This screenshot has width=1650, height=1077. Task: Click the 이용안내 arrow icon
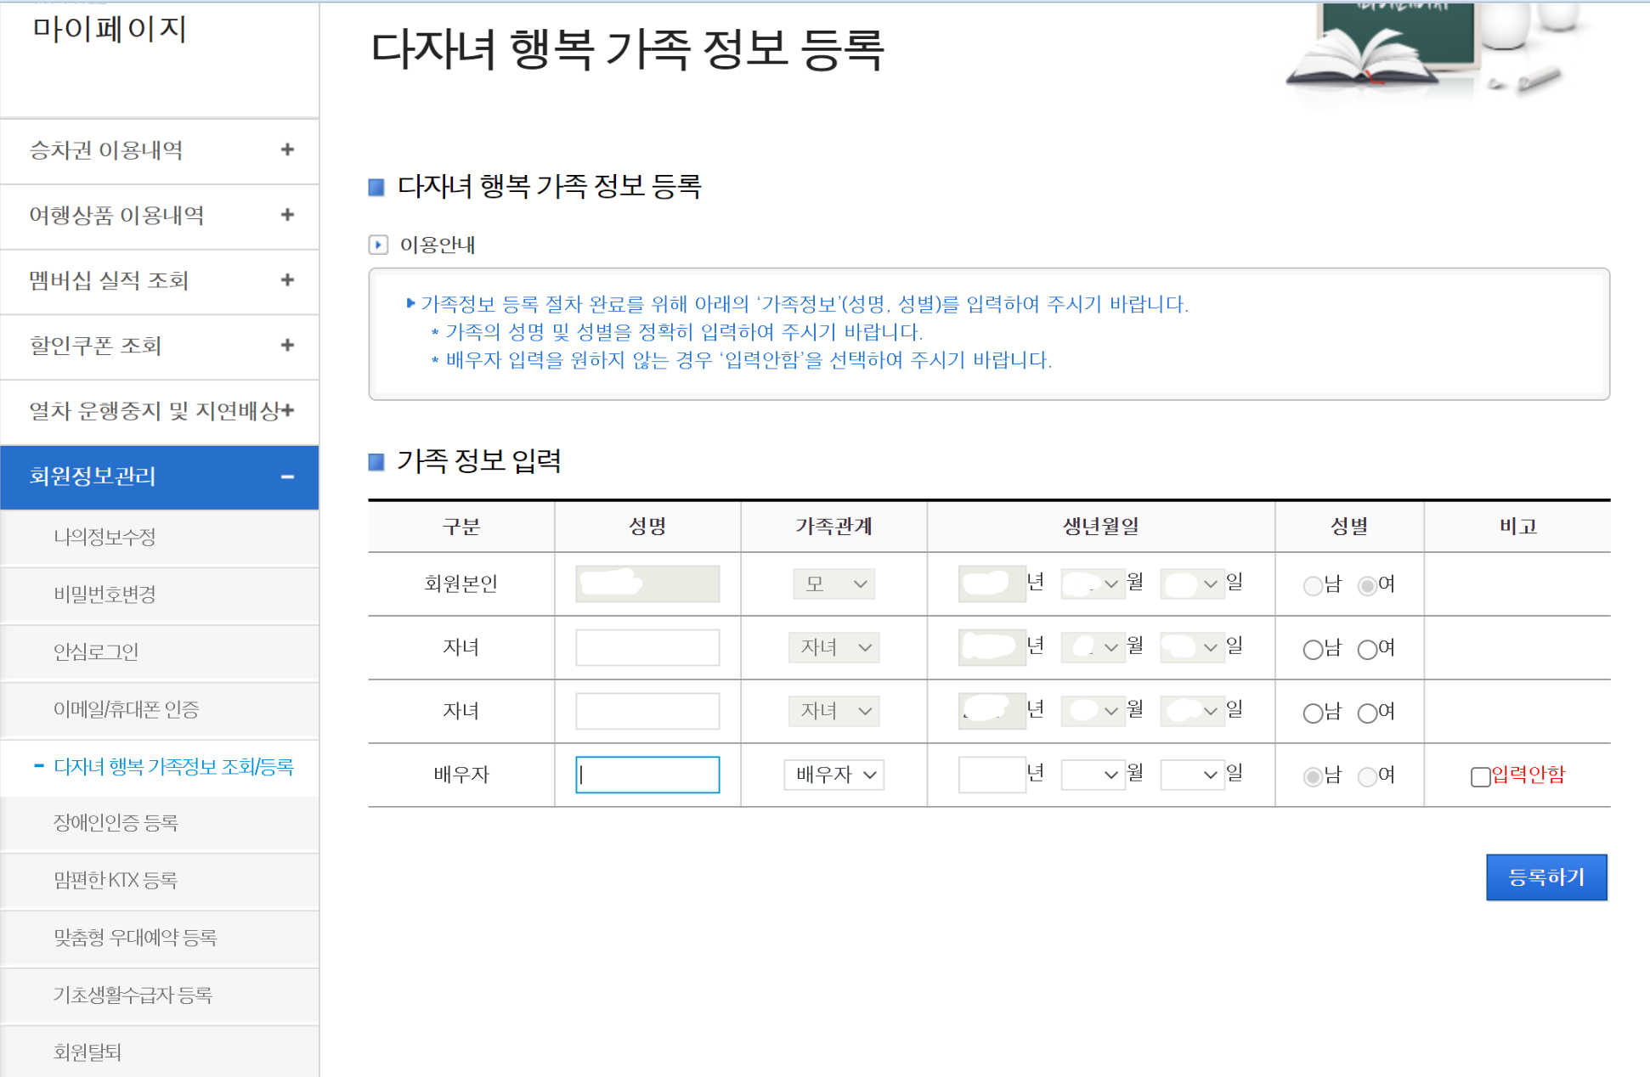point(378,245)
